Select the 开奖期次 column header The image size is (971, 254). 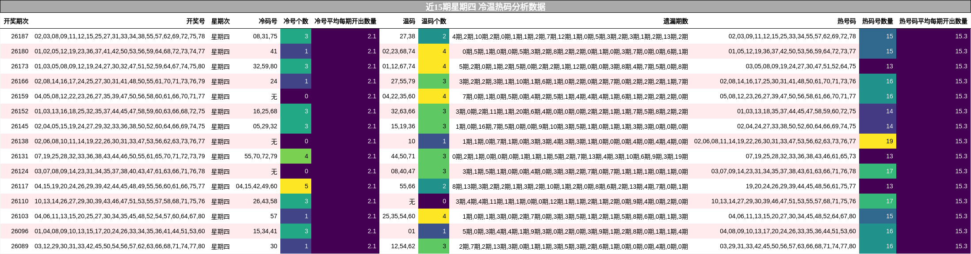16,21
